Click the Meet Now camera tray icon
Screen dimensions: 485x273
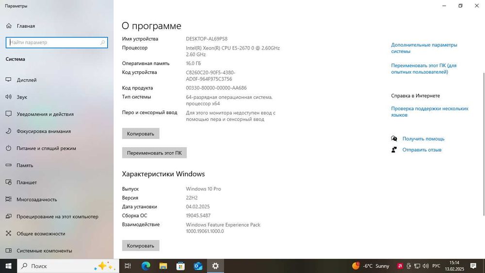[408, 266]
